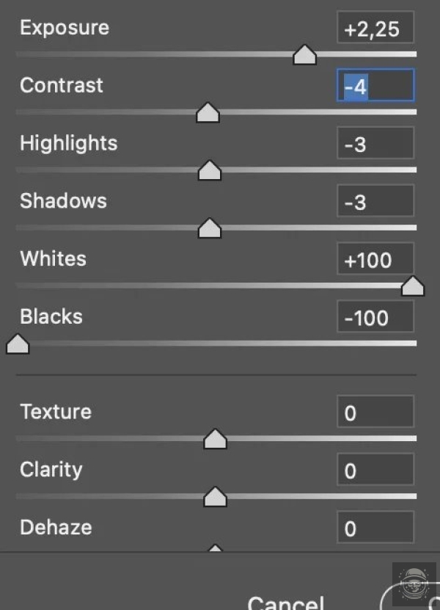Click the Blacks slider handle
440x610 pixels.
click(x=18, y=344)
